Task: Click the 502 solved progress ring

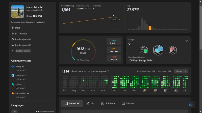Action: pyautogui.click(x=83, y=50)
